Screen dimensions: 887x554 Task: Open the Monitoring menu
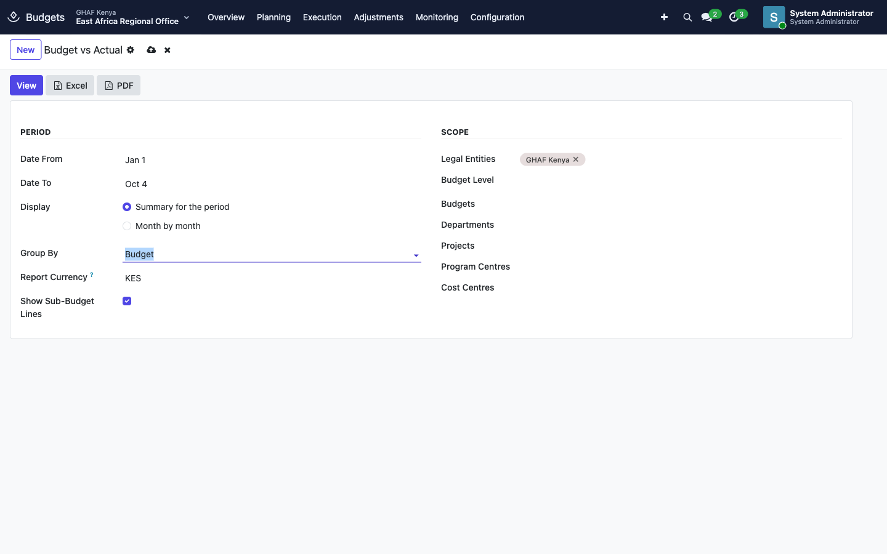[437, 17]
